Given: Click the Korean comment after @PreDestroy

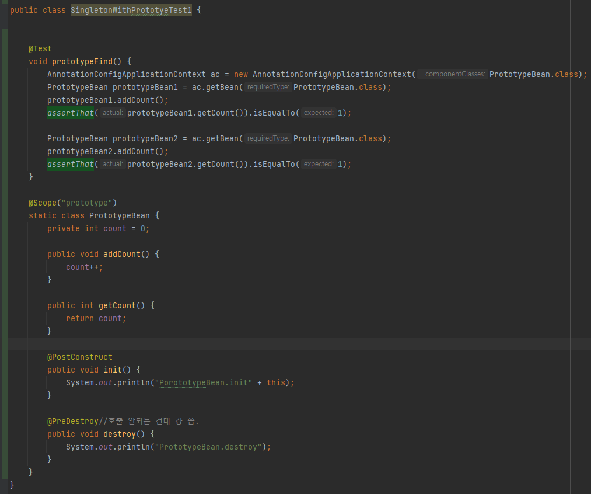Looking at the screenshot, I should tap(149, 421).
